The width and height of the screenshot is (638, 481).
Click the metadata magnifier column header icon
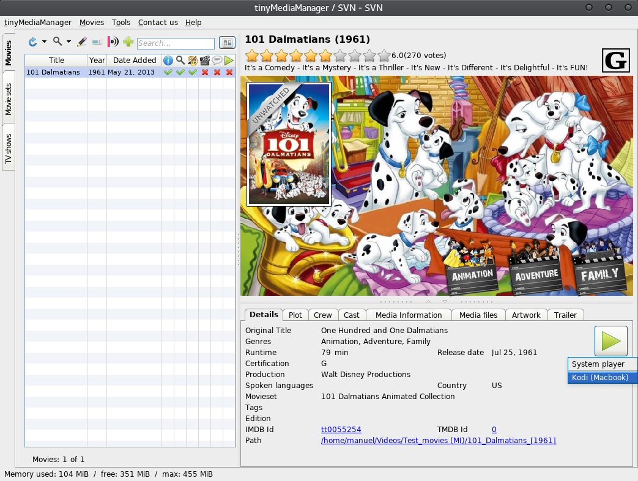(x=180, y=61)
